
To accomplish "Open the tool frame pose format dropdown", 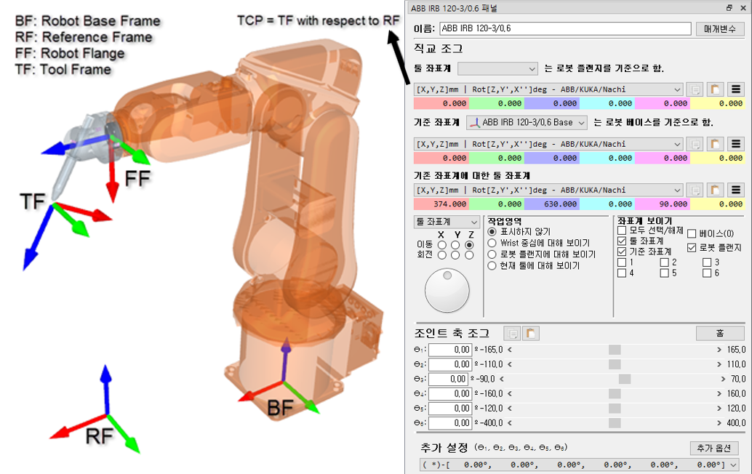I will tap(548, 89).
